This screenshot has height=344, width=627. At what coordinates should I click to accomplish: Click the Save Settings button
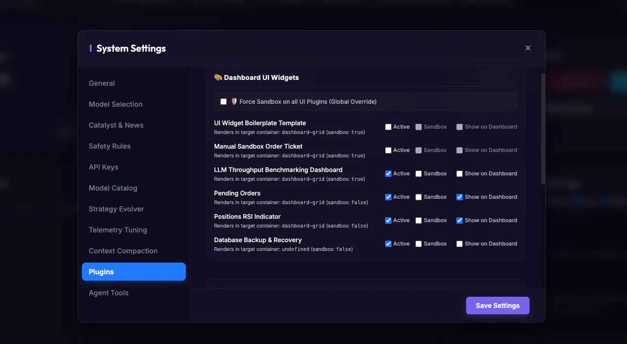coord(497,306)
